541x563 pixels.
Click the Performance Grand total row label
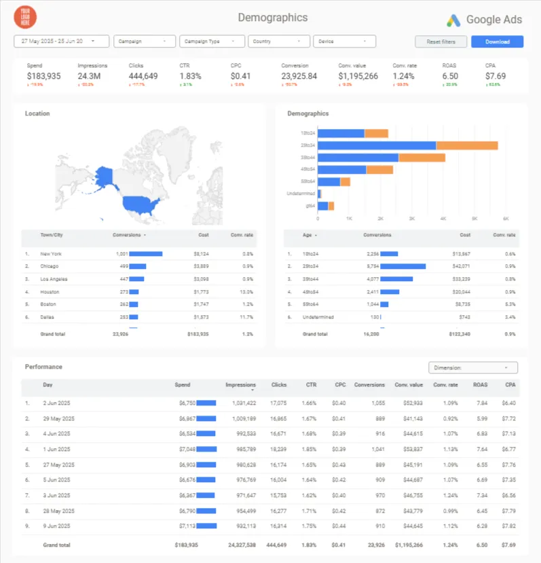click(x=57, y=545)
